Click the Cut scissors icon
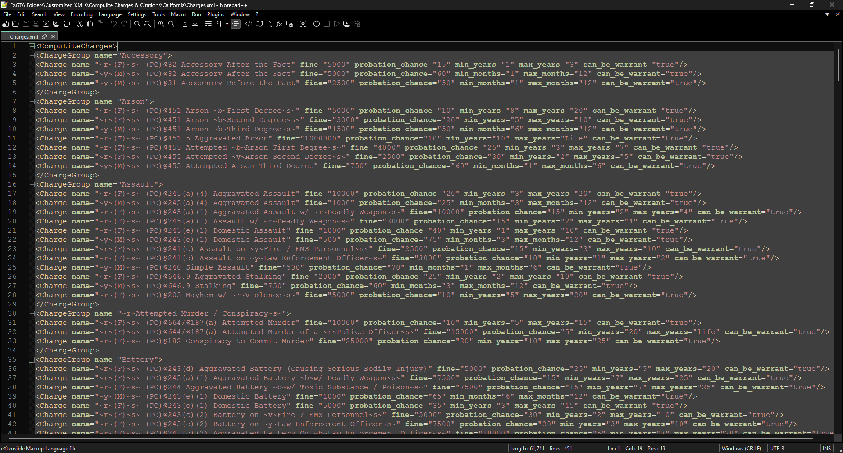843x453 pixels. click(80, 24)
